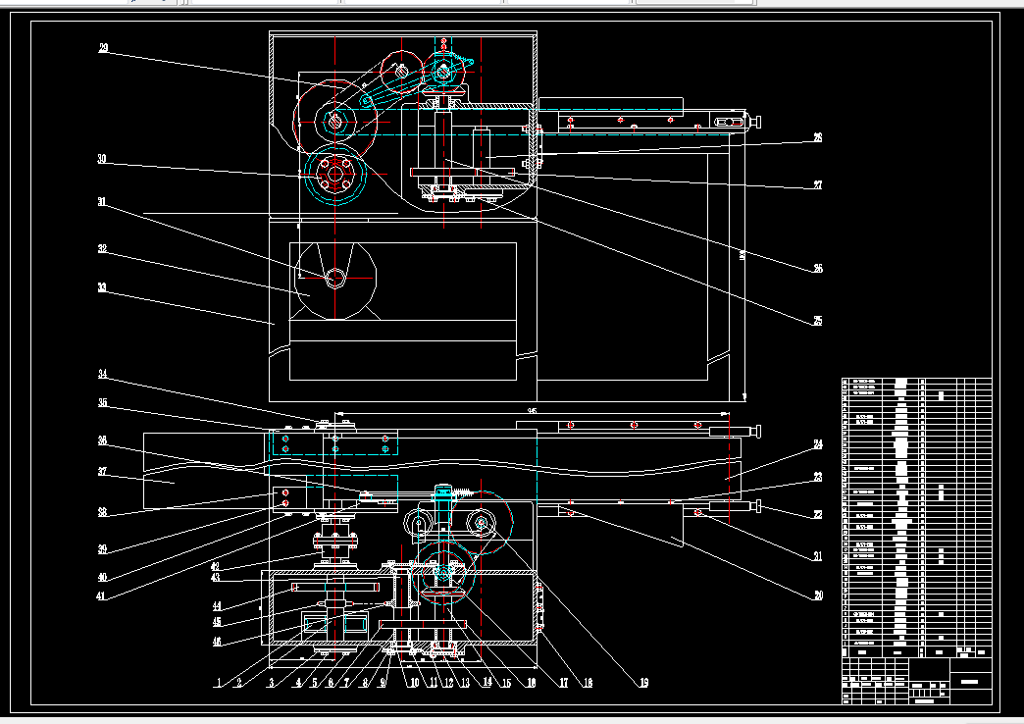Select the callout numbered 44
Screen dimensions: 1024x724
pos(217,606)
